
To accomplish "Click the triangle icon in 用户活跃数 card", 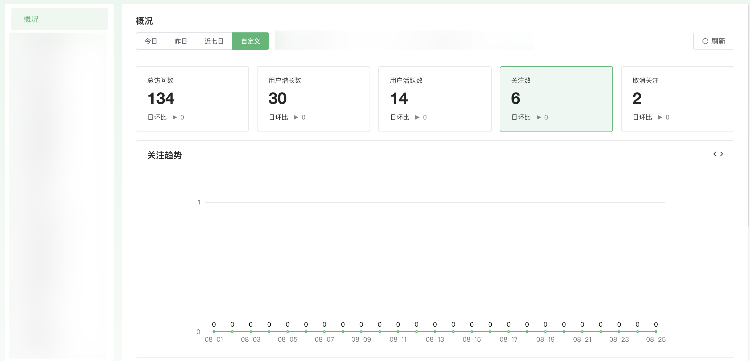I will (418, 117).
